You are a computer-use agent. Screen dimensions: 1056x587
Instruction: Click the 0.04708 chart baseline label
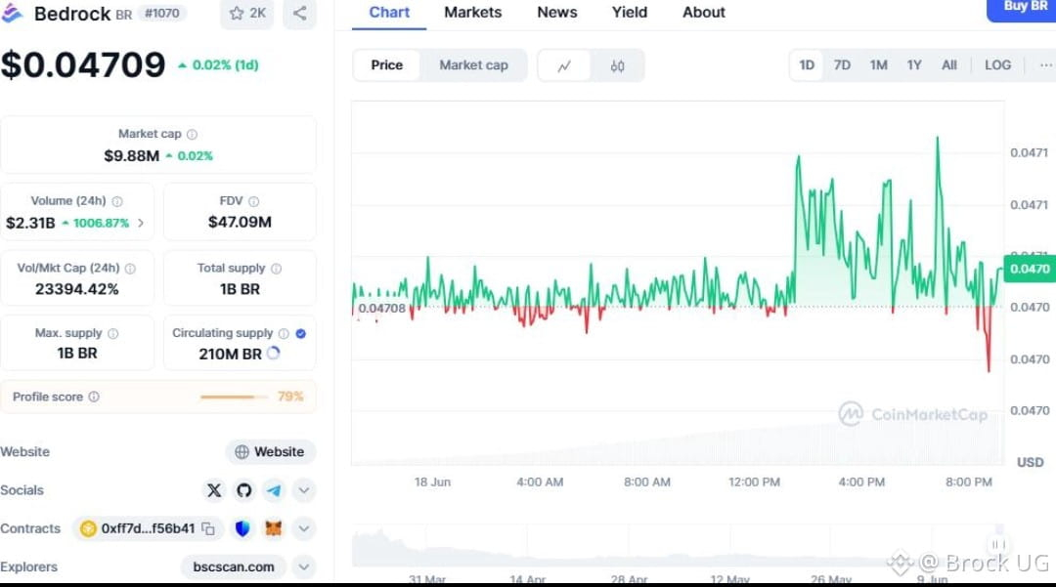pos(381,308)
